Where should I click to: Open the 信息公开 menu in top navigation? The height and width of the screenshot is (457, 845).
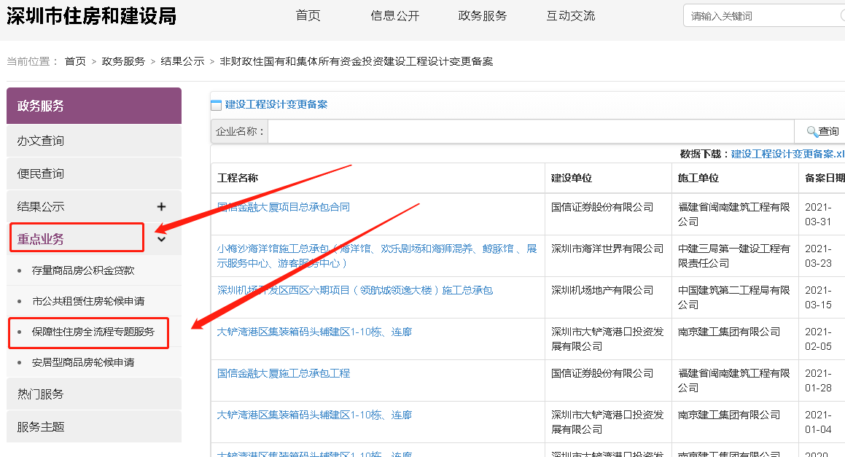[x=394, y=15]
